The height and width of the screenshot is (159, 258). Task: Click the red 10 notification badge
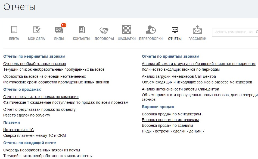coord(64,25)
